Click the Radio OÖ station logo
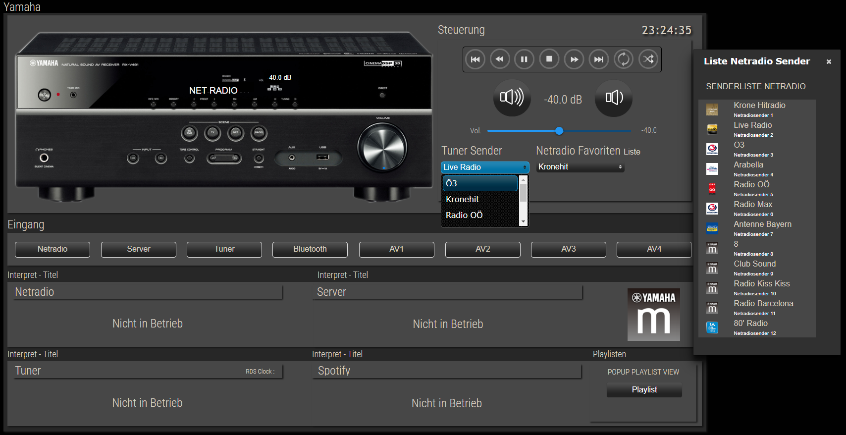 (712, 189)
